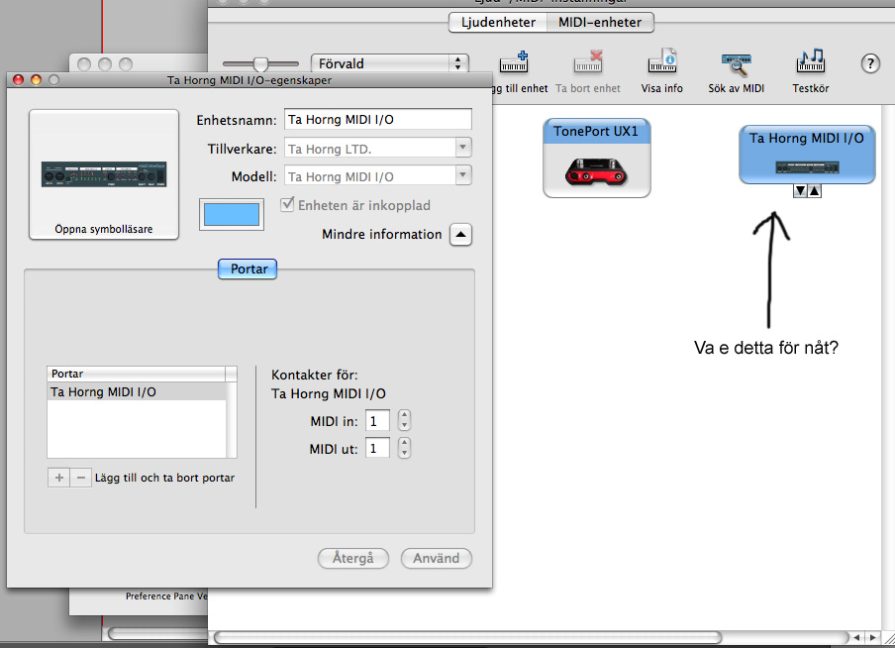Start Testkör from the toolbar
895x648 pixels.
tap(811, 60)
